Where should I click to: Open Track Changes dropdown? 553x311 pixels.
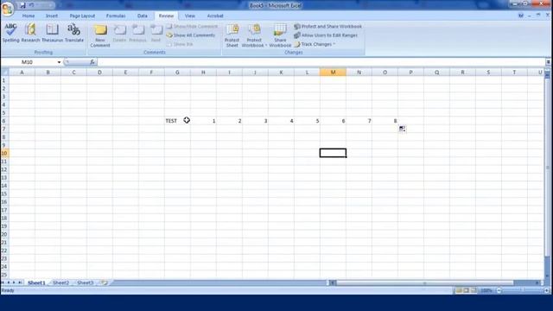coord(315,44)
